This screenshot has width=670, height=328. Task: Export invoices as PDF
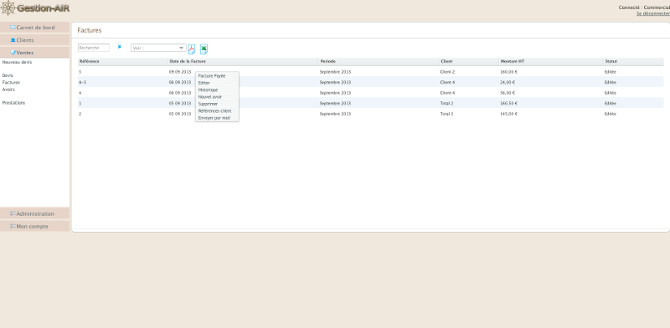point(192,49)
